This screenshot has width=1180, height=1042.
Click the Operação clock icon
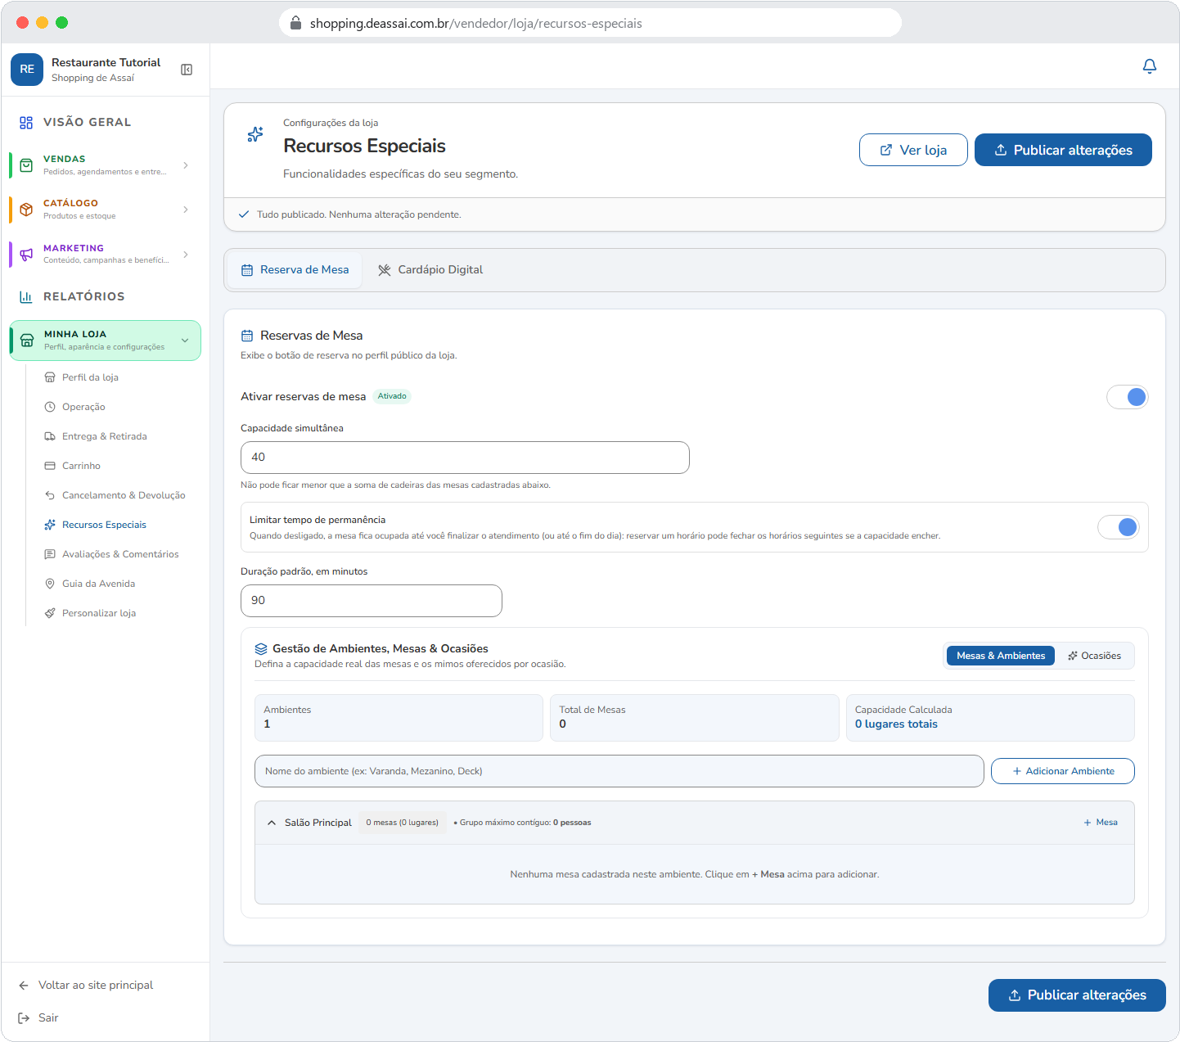pos(50,407)
